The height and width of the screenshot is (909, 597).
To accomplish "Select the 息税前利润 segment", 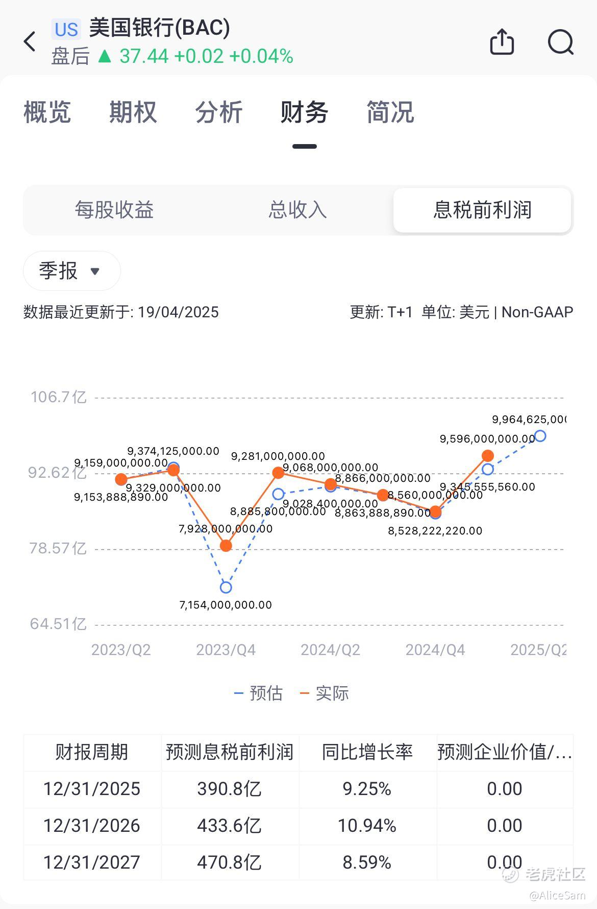I will [x=482, y=210].
